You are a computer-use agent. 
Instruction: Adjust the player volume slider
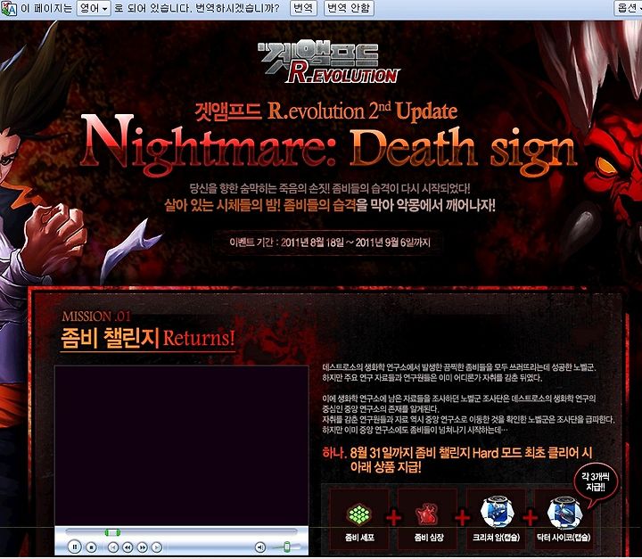point(287,547)
